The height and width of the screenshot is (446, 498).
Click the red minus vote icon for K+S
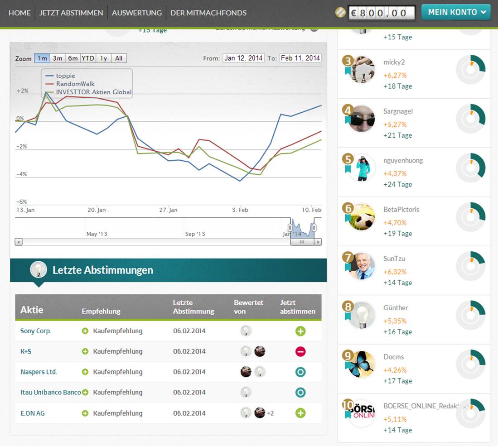pos(300,351)
